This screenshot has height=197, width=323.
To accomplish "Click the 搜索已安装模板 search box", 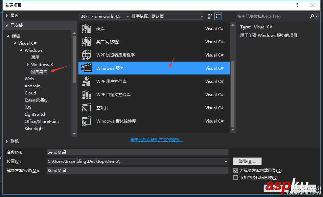I will [272, 17].
